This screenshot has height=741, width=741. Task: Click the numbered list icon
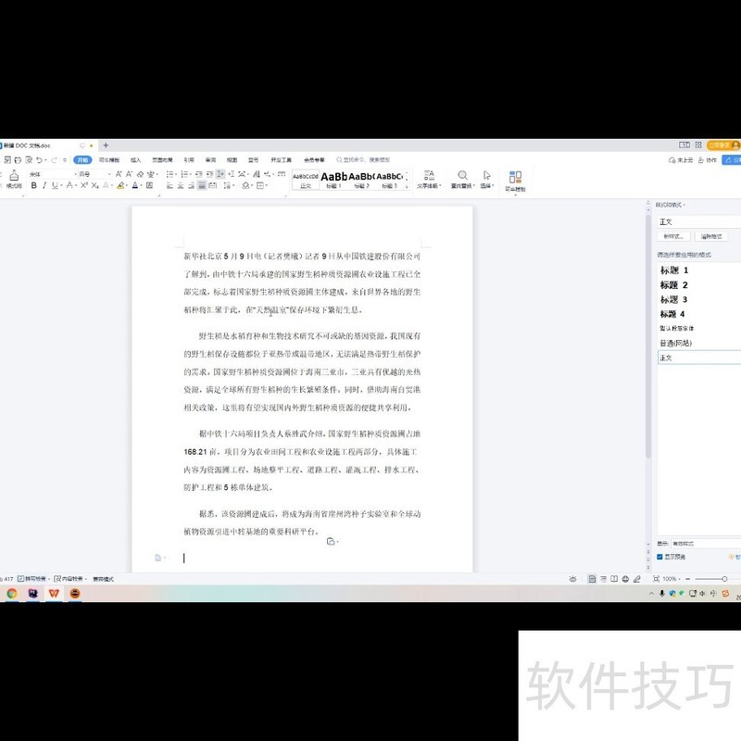(x=185, y=174)
